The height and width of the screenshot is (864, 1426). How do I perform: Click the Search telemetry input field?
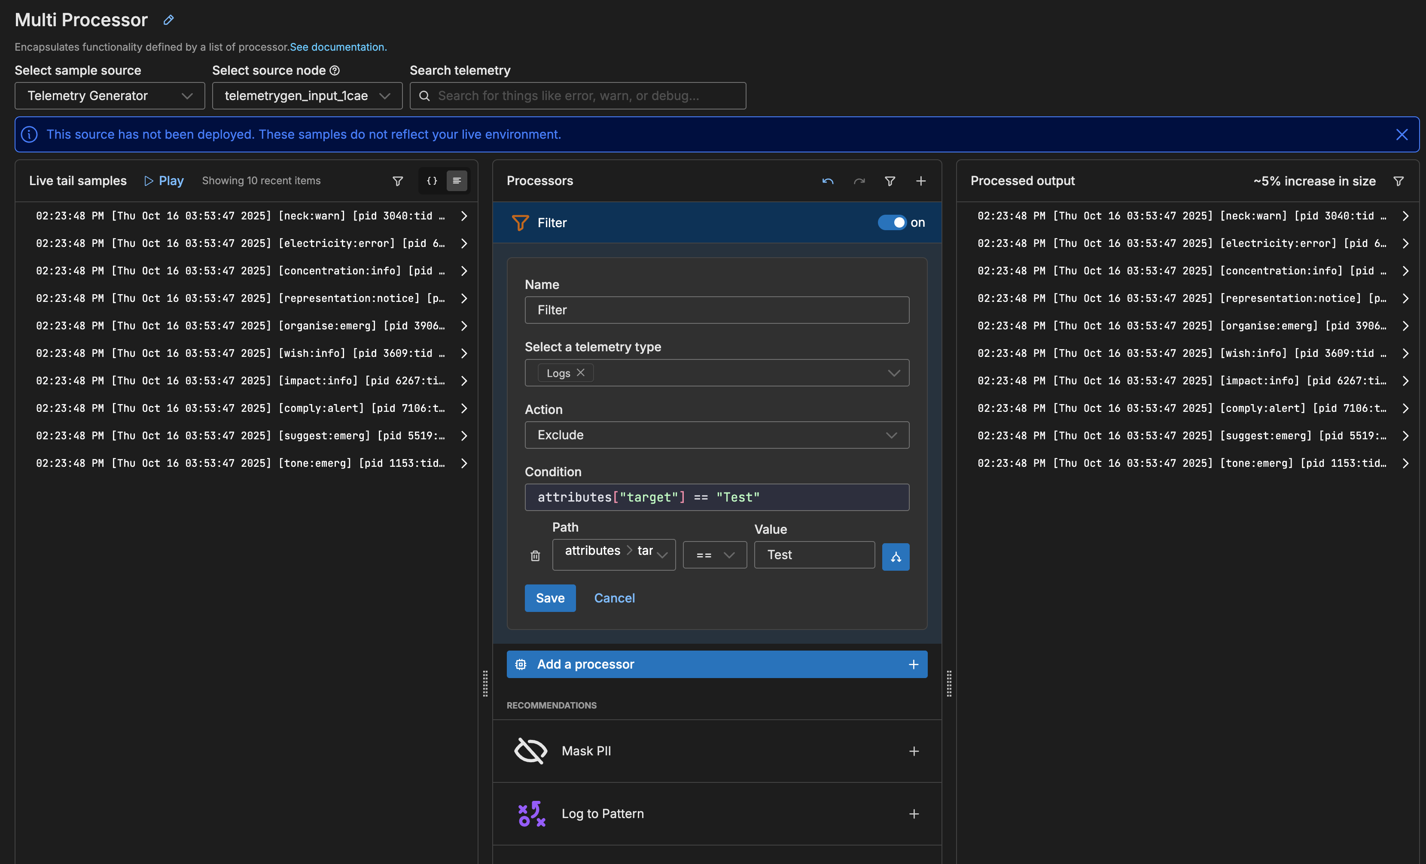pyautogui.click(x=578, y=96)
